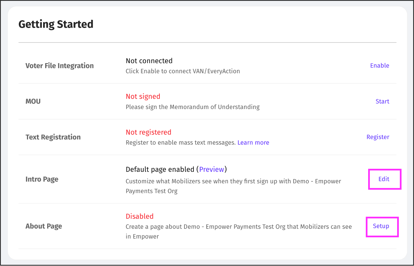Preview the default Intro Page

point(211,169)
